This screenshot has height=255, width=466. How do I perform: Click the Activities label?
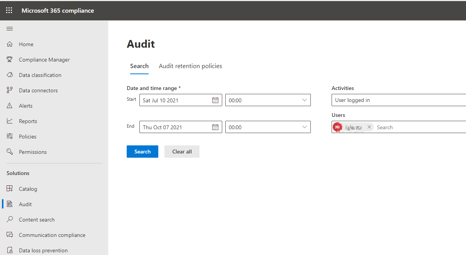click(343, 88)
